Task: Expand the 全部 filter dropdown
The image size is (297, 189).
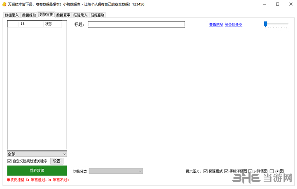Action: tap(37, 154)
